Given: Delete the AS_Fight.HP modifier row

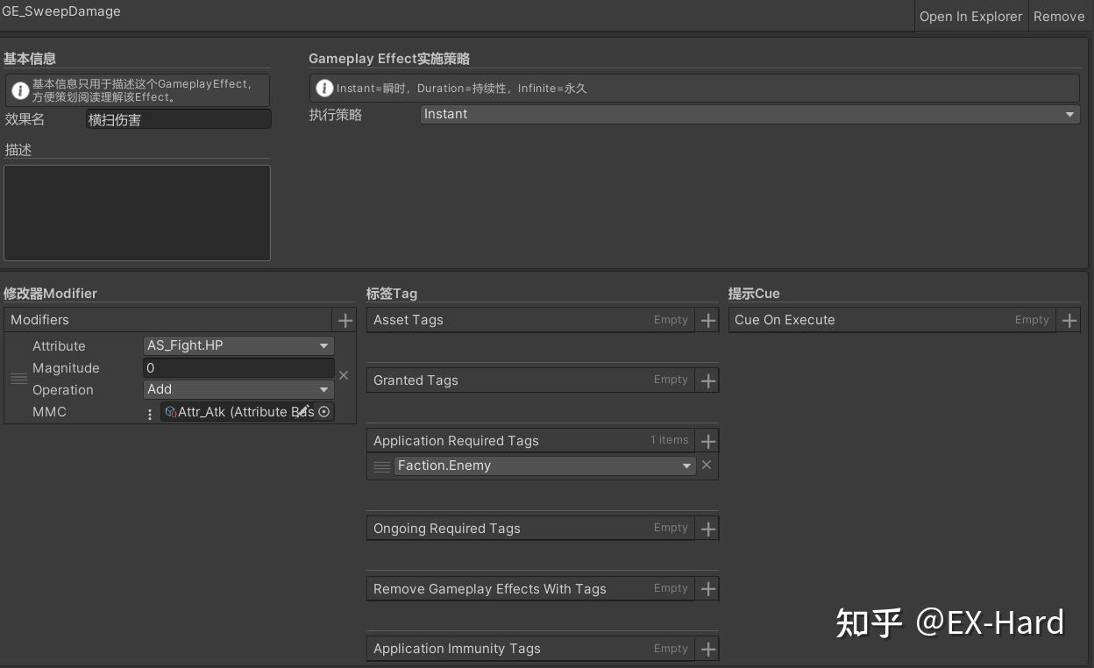Looking at the screenshot, I should 344,374.
